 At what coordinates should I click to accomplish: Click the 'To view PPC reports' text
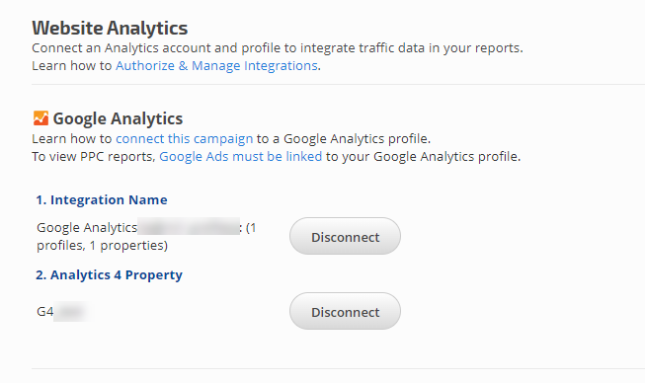point(94,157)
